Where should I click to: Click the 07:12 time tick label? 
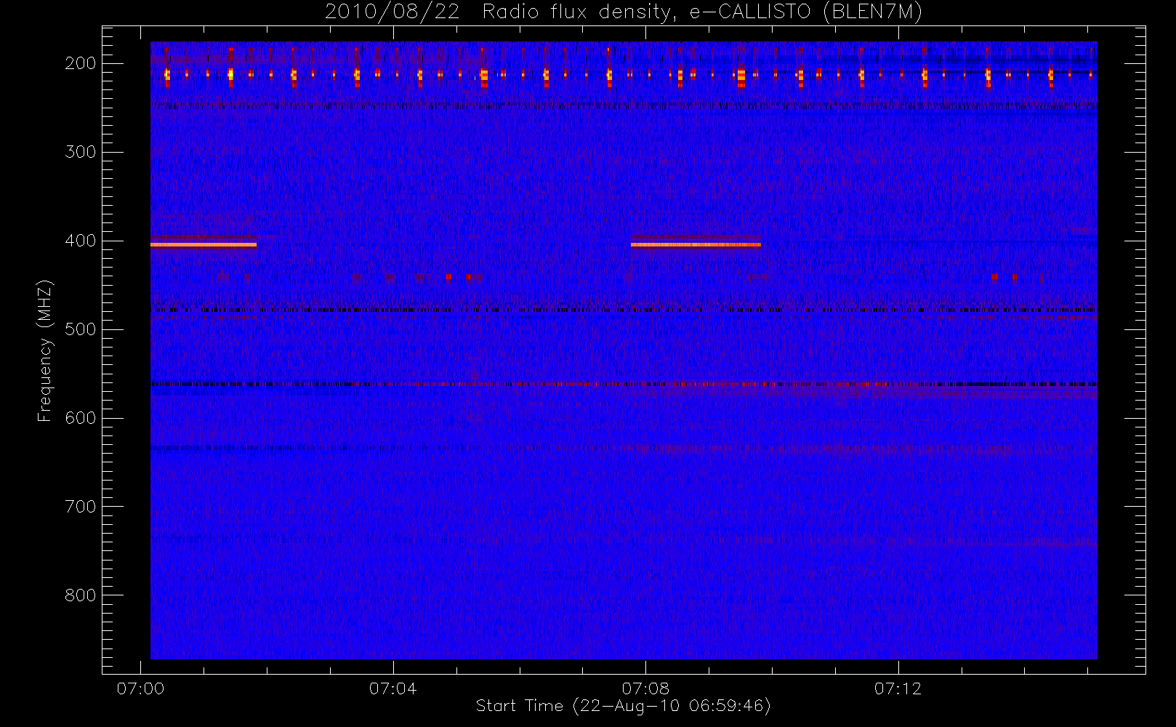(x=898, y=688)
